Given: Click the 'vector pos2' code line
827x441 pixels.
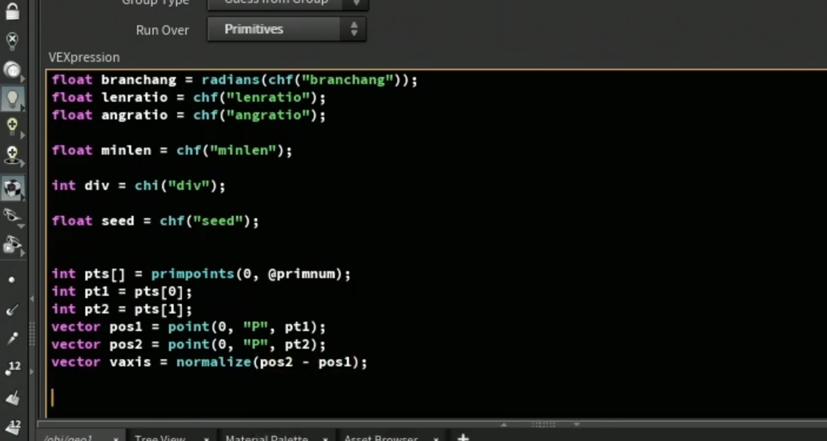Looking at the screenshot, I should [x=188, y=344].
